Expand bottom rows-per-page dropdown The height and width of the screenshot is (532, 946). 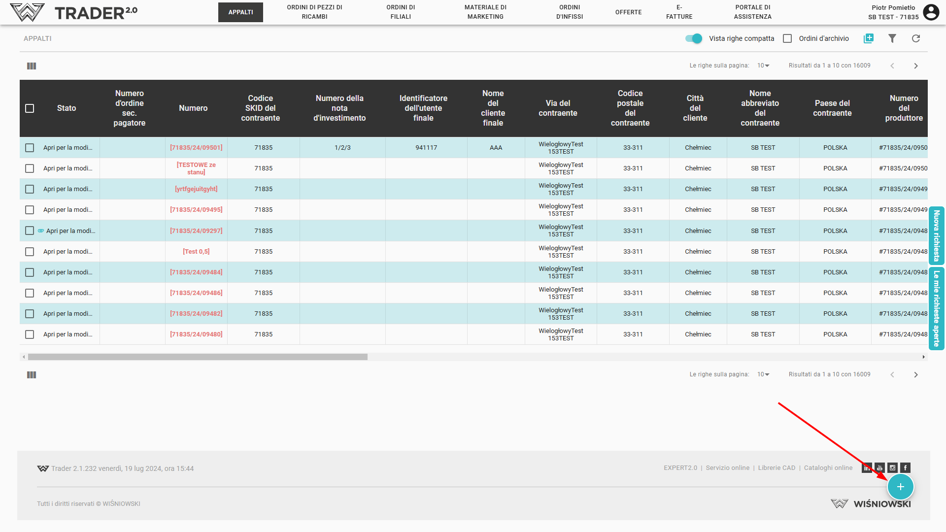(x=763, y=374)
